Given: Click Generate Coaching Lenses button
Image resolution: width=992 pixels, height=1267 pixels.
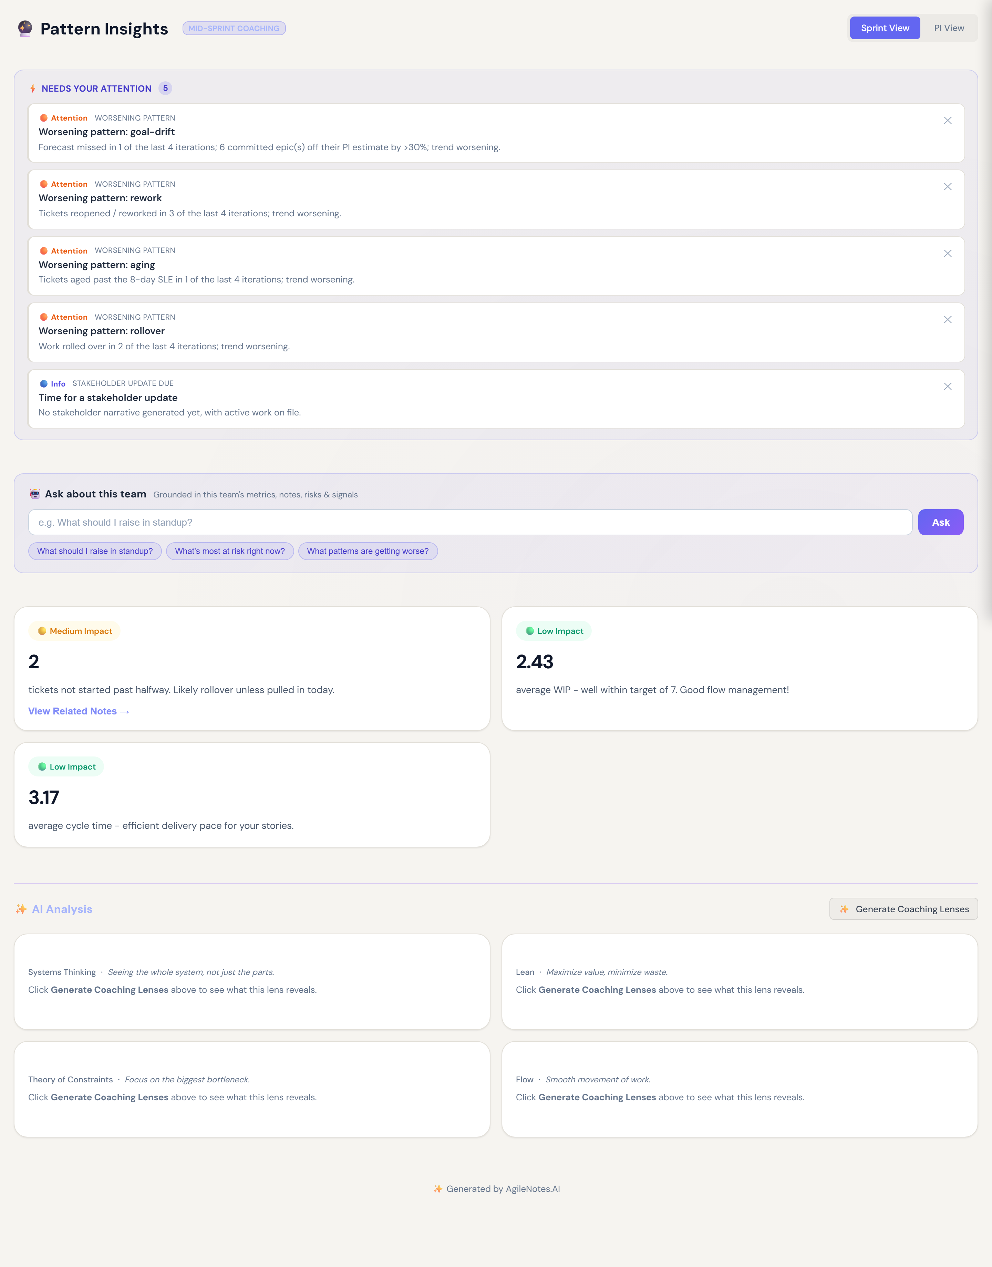Looking at the screenshot, I should click(x=903, y=909).
